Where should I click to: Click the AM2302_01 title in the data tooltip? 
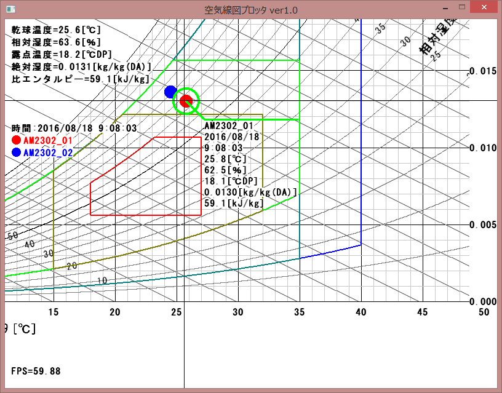point(229,125)
